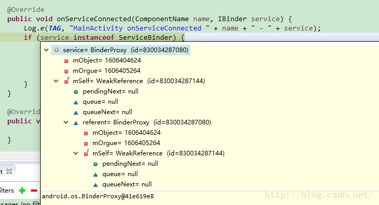Viewport: 379px width, 205px height.
Task: Click red square icon of nested mObject
Action: tap(86, 133)
